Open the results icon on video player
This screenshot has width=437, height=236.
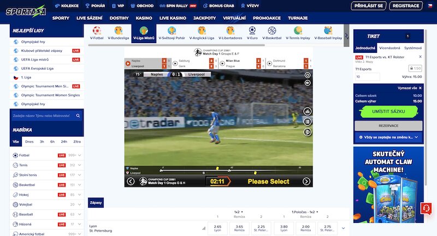click(308, 132)
